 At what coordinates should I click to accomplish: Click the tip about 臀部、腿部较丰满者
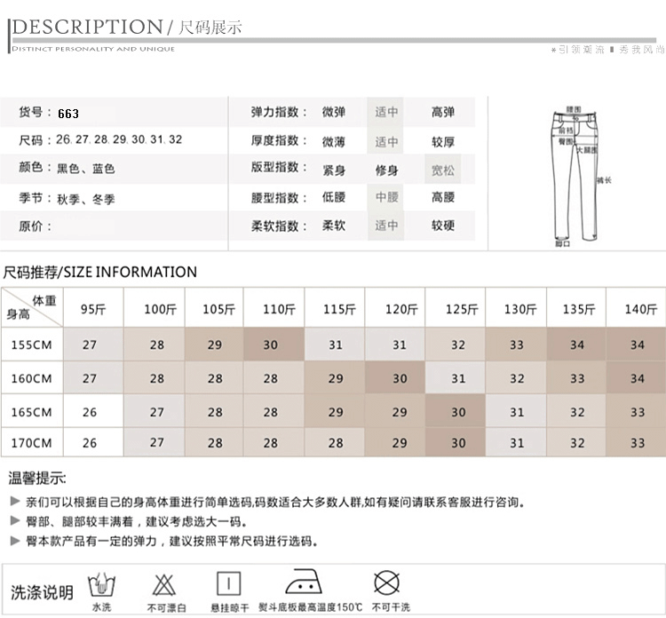(137, 521)
